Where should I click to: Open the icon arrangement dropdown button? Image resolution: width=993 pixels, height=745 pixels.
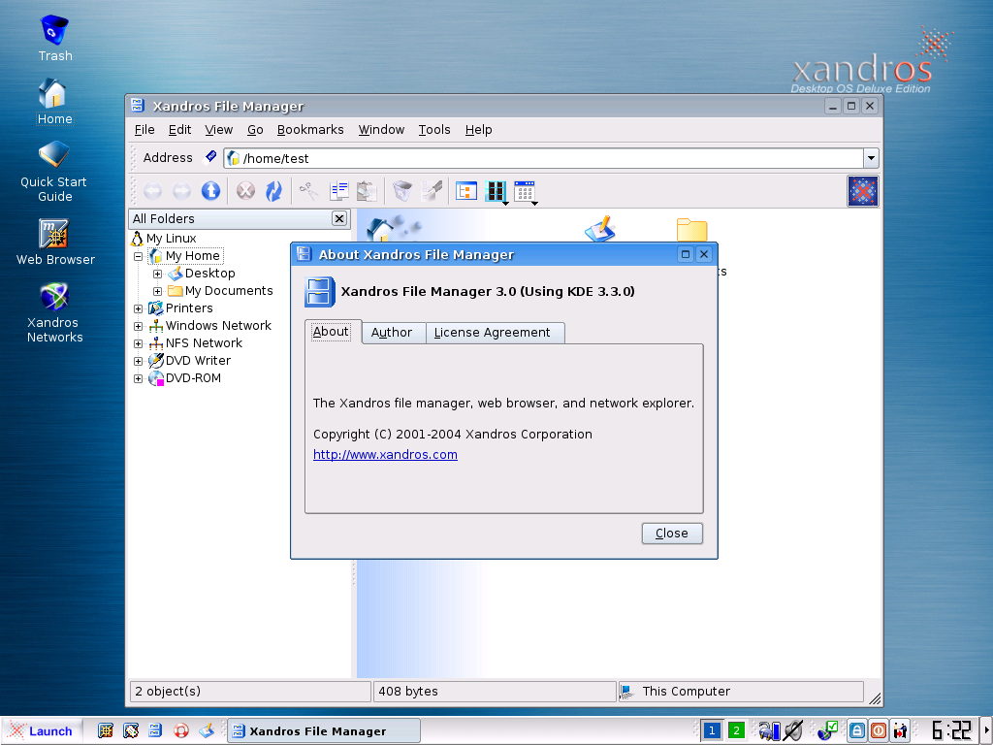click(x=527, y=192)
